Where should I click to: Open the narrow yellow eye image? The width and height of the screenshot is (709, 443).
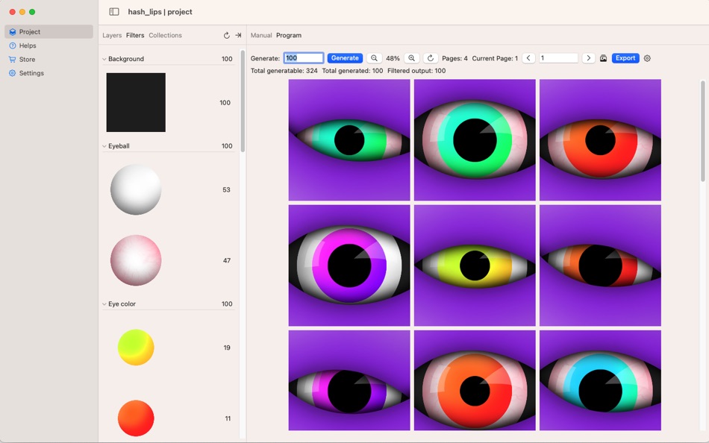point(475,266)
